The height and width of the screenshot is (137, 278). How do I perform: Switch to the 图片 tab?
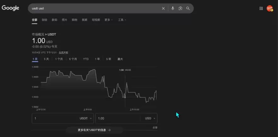pyautogui.click(x=65, y=20)
